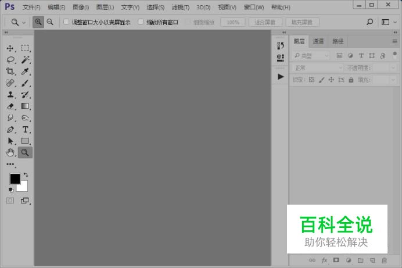
Task: Open the 图像(I) menu
Action: (81, 7)
